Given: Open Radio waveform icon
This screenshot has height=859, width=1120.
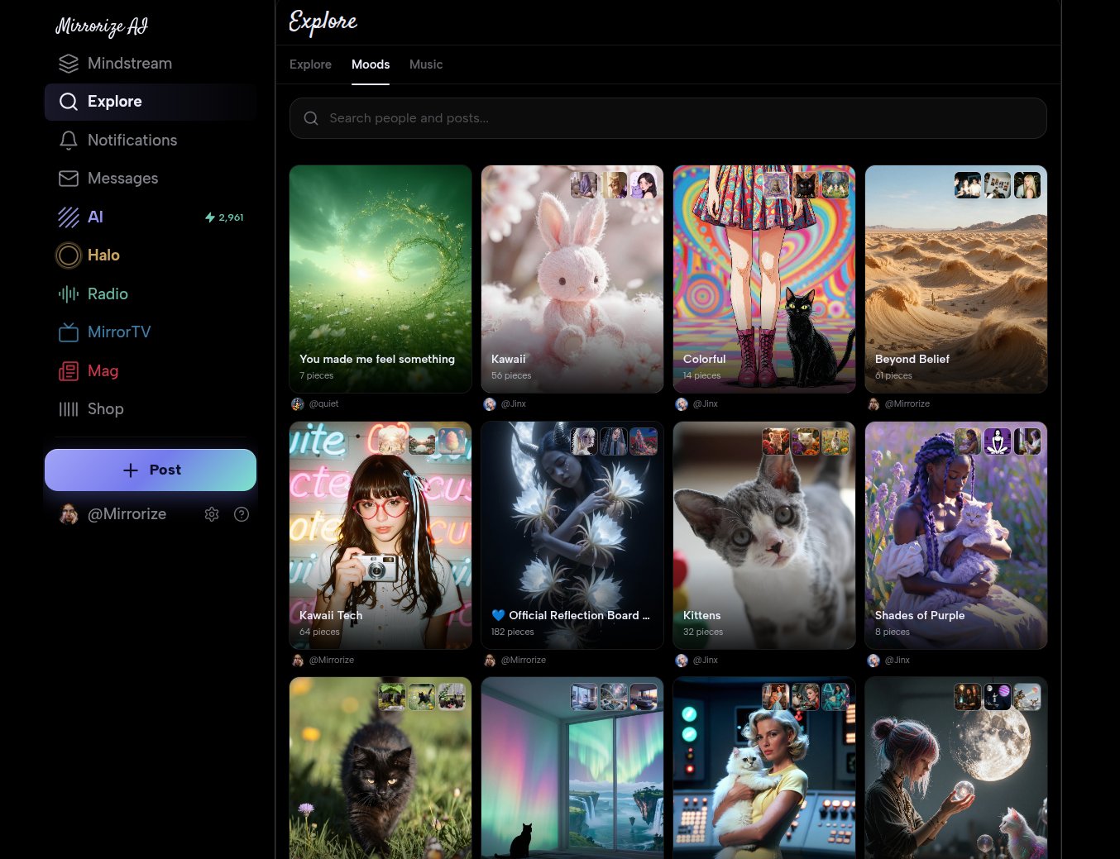Looking at the screenshot, I should [x=69, y=294].
